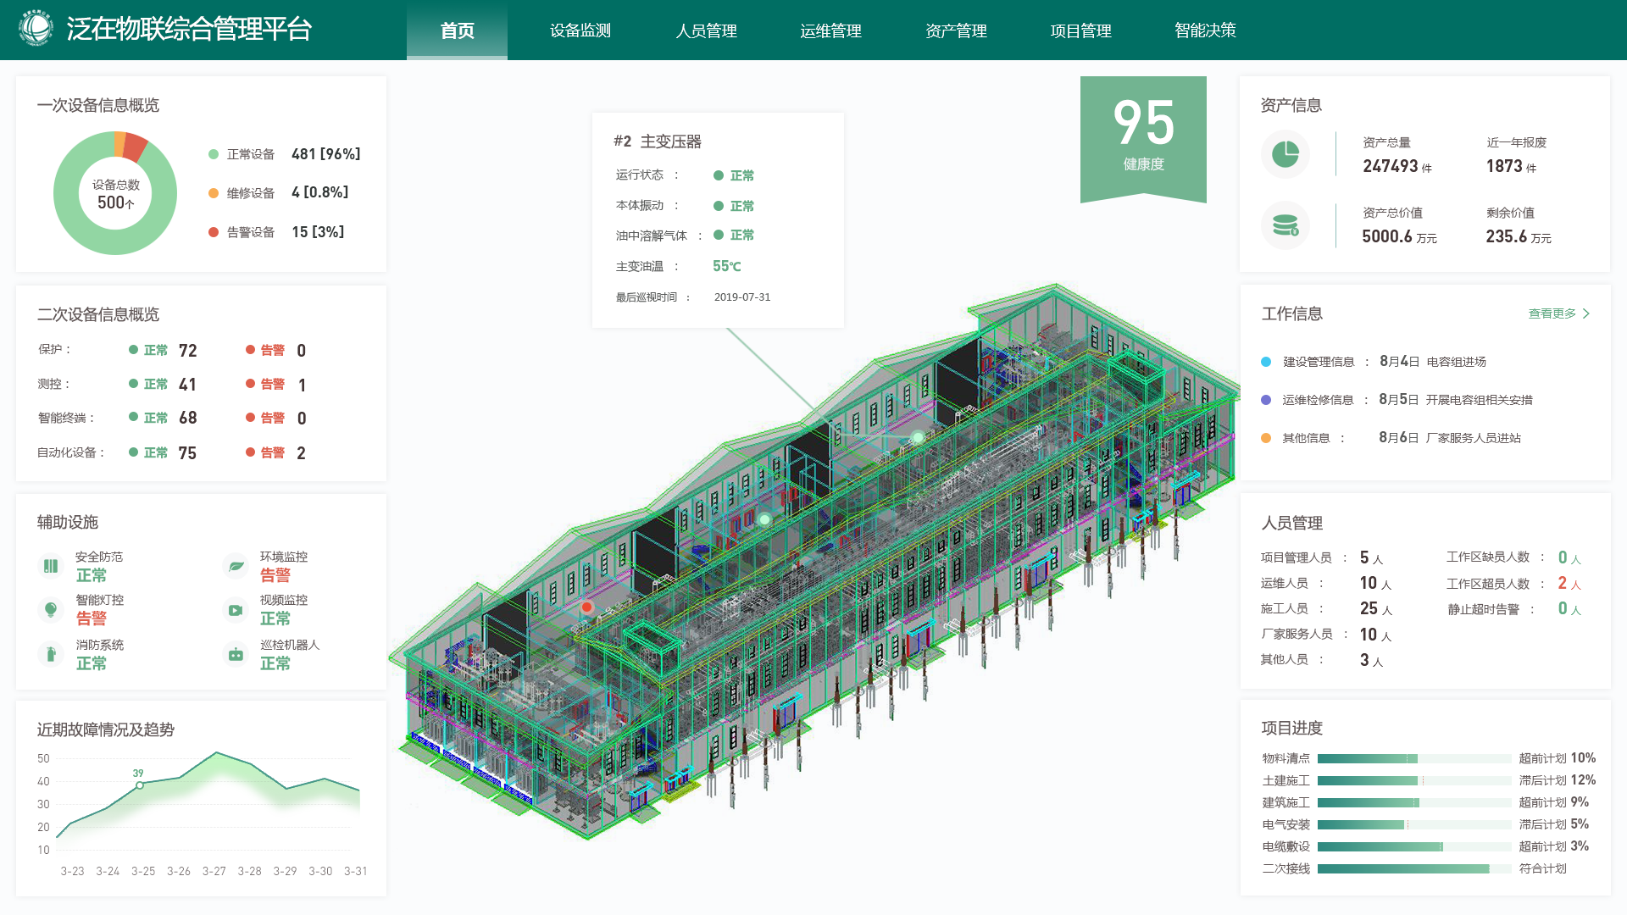
Task: Click the 厂家服务人员 10 人 entry
Action: pos(1326,634)
